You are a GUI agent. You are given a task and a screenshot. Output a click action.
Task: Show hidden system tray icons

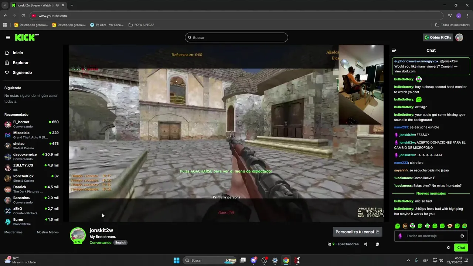tap(408, 260)
